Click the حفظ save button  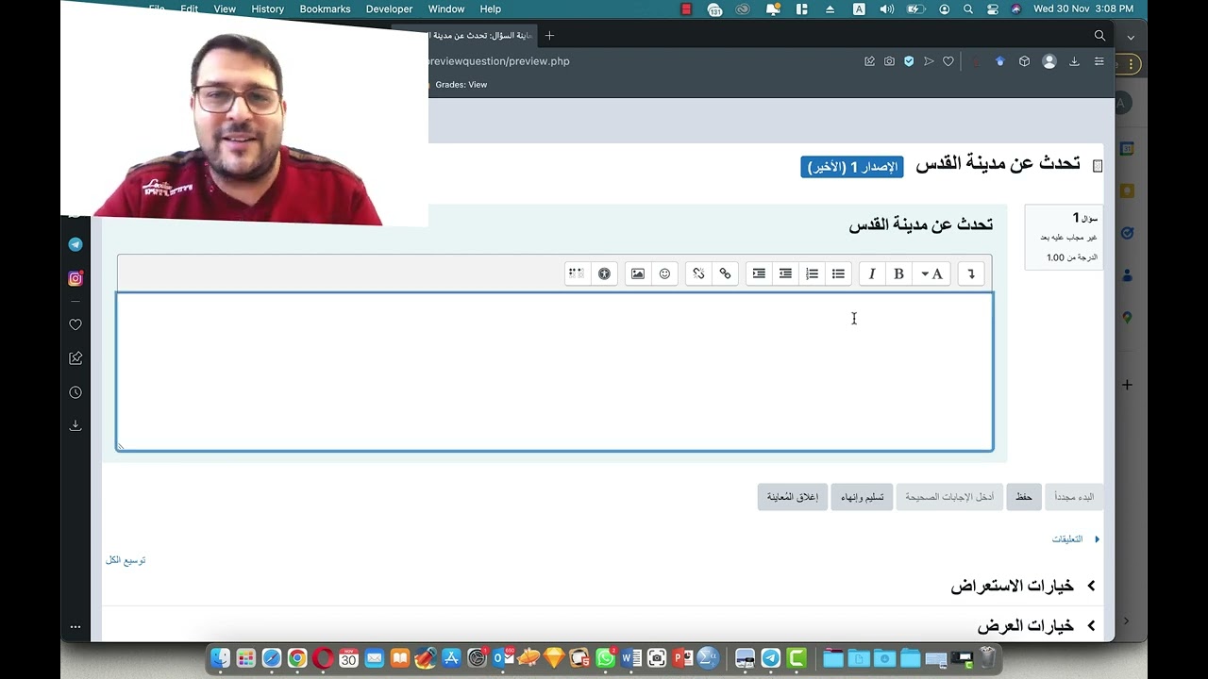click(1024, 497)
